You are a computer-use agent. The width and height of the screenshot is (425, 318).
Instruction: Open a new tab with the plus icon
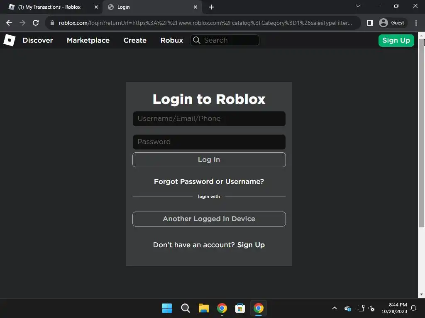coord(211,7)
